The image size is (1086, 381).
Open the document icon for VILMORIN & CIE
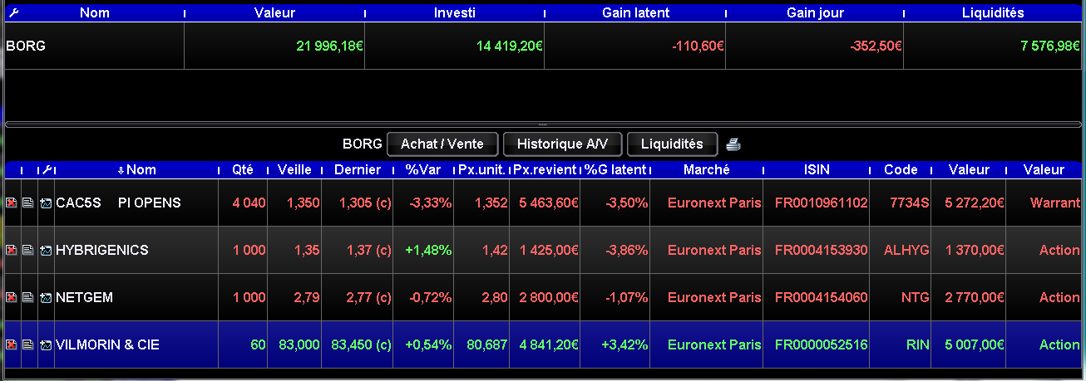[x=28, y=345]
